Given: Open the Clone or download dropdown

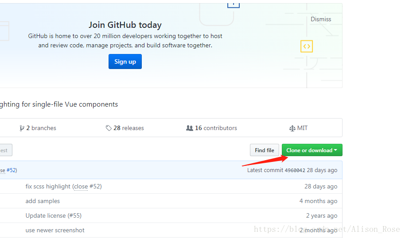Looking at the screenshot, I should [x=312, y=150].
